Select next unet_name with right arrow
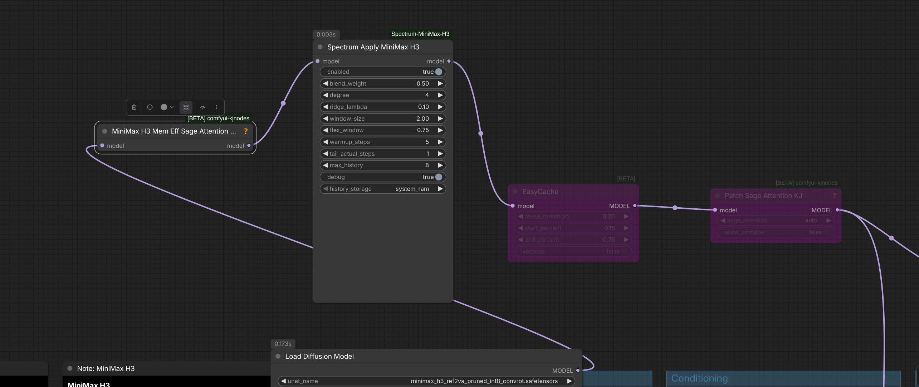 [x=569, y=381]
